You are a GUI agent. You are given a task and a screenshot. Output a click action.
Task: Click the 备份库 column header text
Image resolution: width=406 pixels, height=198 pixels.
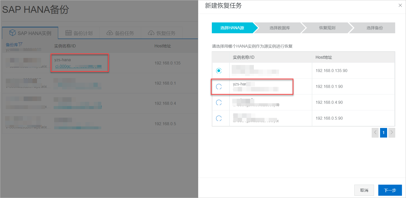tap(12, 45)
